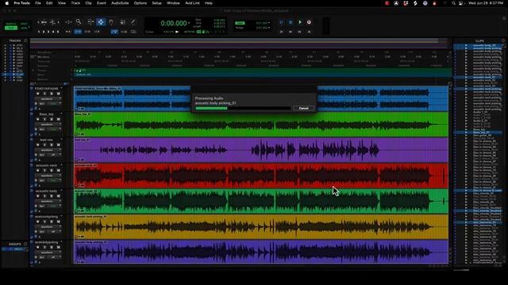508x285 pixels.
Task: Open playlist selector arrow beside acoustic neck name
Action: click(x=62, y=165)
